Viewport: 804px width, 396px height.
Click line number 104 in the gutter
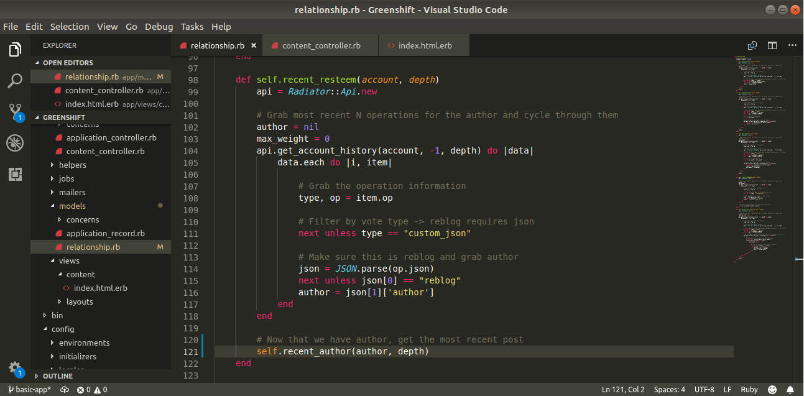(191, 151)
